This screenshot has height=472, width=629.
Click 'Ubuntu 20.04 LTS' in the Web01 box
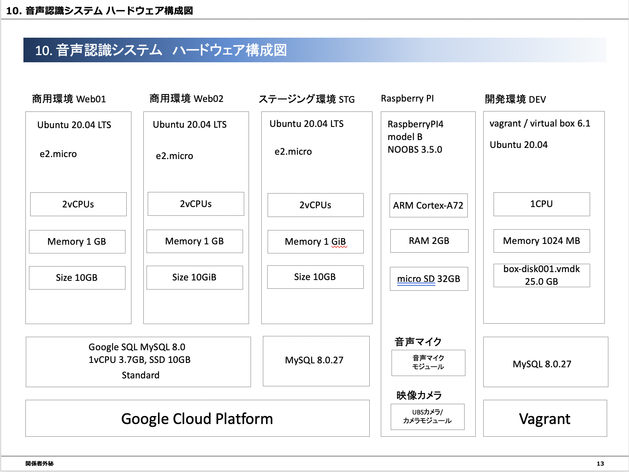coord(74,125)
